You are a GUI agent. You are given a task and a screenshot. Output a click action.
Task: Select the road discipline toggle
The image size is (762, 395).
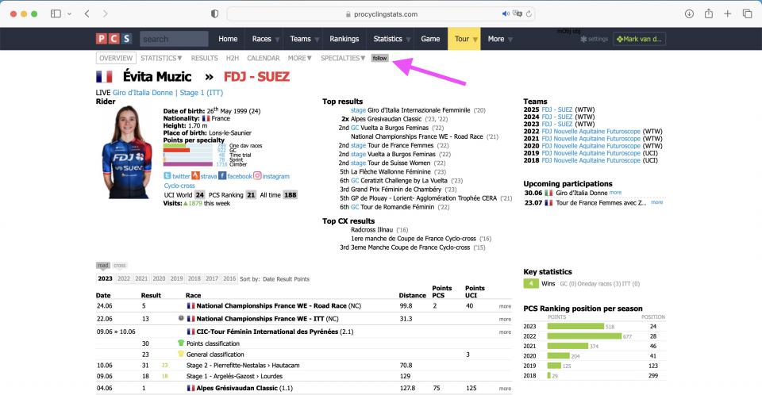pyautogui.click(x=103, y=266)
